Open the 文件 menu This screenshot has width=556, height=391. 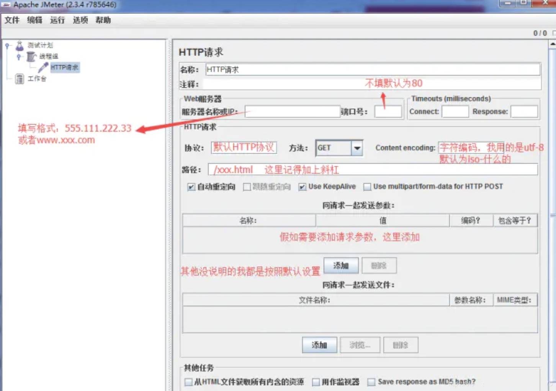(x=12, y=20)
